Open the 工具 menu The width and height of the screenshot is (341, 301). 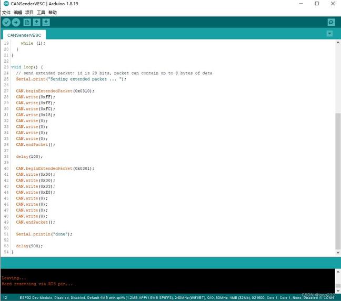41,13
